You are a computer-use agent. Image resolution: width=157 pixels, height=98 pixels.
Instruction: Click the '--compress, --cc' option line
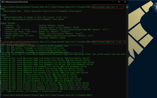tap(41, 27)
